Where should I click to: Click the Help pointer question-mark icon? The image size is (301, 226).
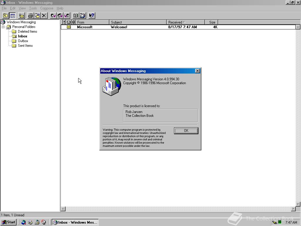click(92, 16)
